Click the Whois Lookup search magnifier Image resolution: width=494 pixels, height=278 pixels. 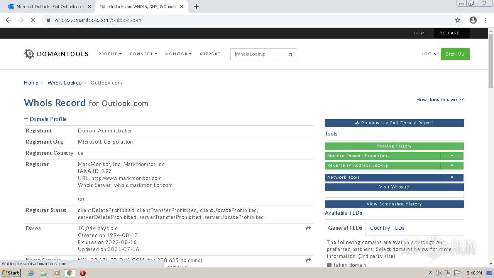point(291,54)
